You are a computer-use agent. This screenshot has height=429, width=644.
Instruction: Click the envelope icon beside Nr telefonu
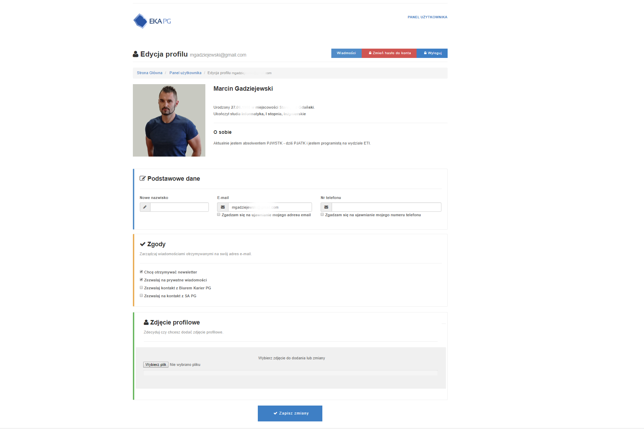pos(326,207)
